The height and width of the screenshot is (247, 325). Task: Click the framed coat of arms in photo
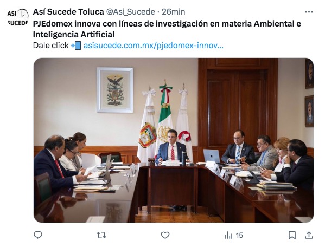[x=115, y=90]
